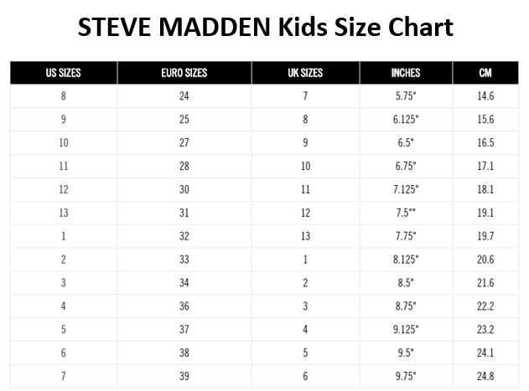Select the 20.6 cm cell
This screenshot has height=391, width=529.
click(485, 260)
